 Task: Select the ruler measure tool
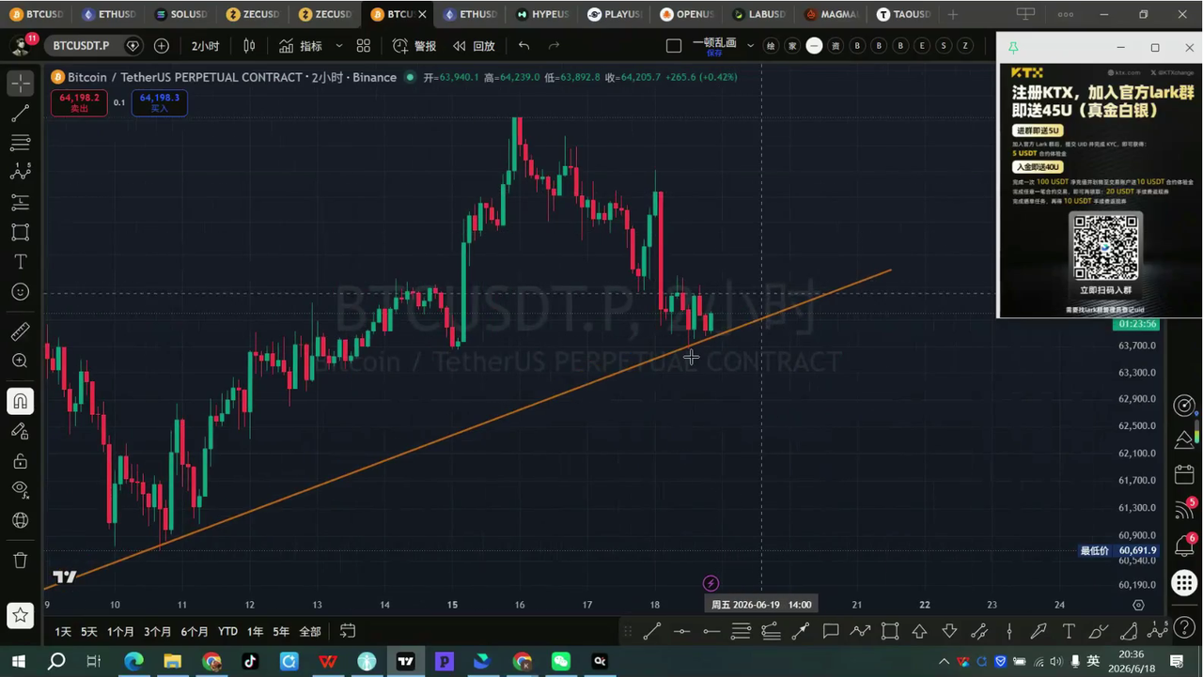click(x=20, y=331)
